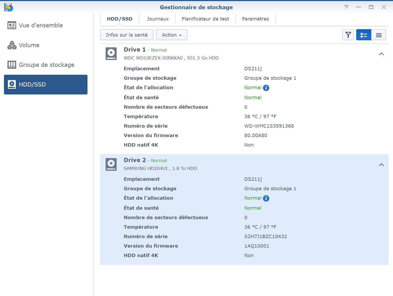
Task: Click Drive 1 HDD natif 4K label
Action: [x=141, y=145]
